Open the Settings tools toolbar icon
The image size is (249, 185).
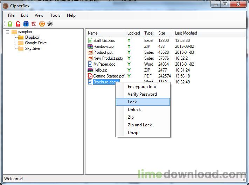click(x=50, y=24)
